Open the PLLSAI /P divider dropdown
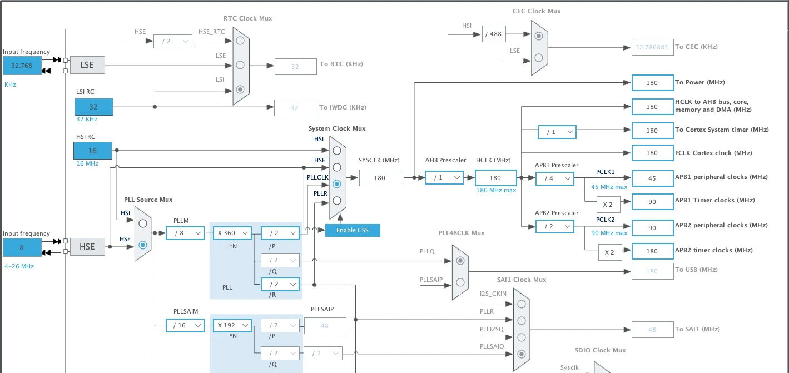 click(281, 325)
